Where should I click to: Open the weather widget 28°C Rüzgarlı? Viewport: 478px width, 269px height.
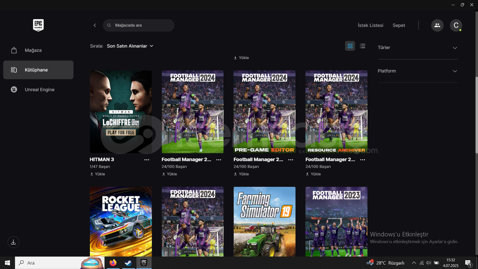coord(385,263)
